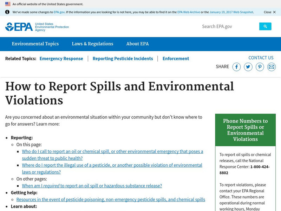
Task: Open pesticide poisoning resources link
Action: (111, 199)
